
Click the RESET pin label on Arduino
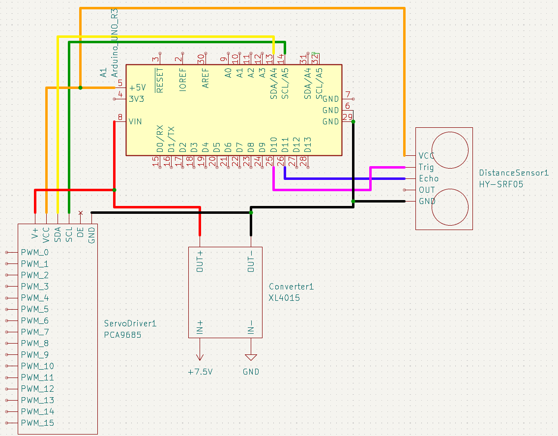[159, 80]
